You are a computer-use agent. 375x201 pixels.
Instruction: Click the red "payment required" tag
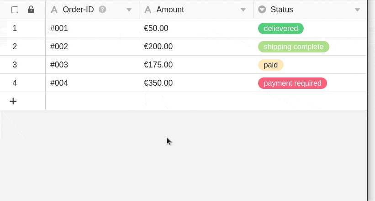click(x=292, y=83)
